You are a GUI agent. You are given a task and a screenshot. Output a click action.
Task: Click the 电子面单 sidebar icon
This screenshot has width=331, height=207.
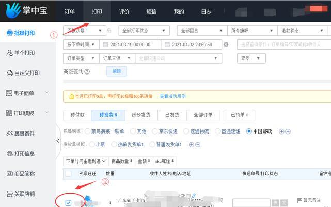(x=9, y=93)
